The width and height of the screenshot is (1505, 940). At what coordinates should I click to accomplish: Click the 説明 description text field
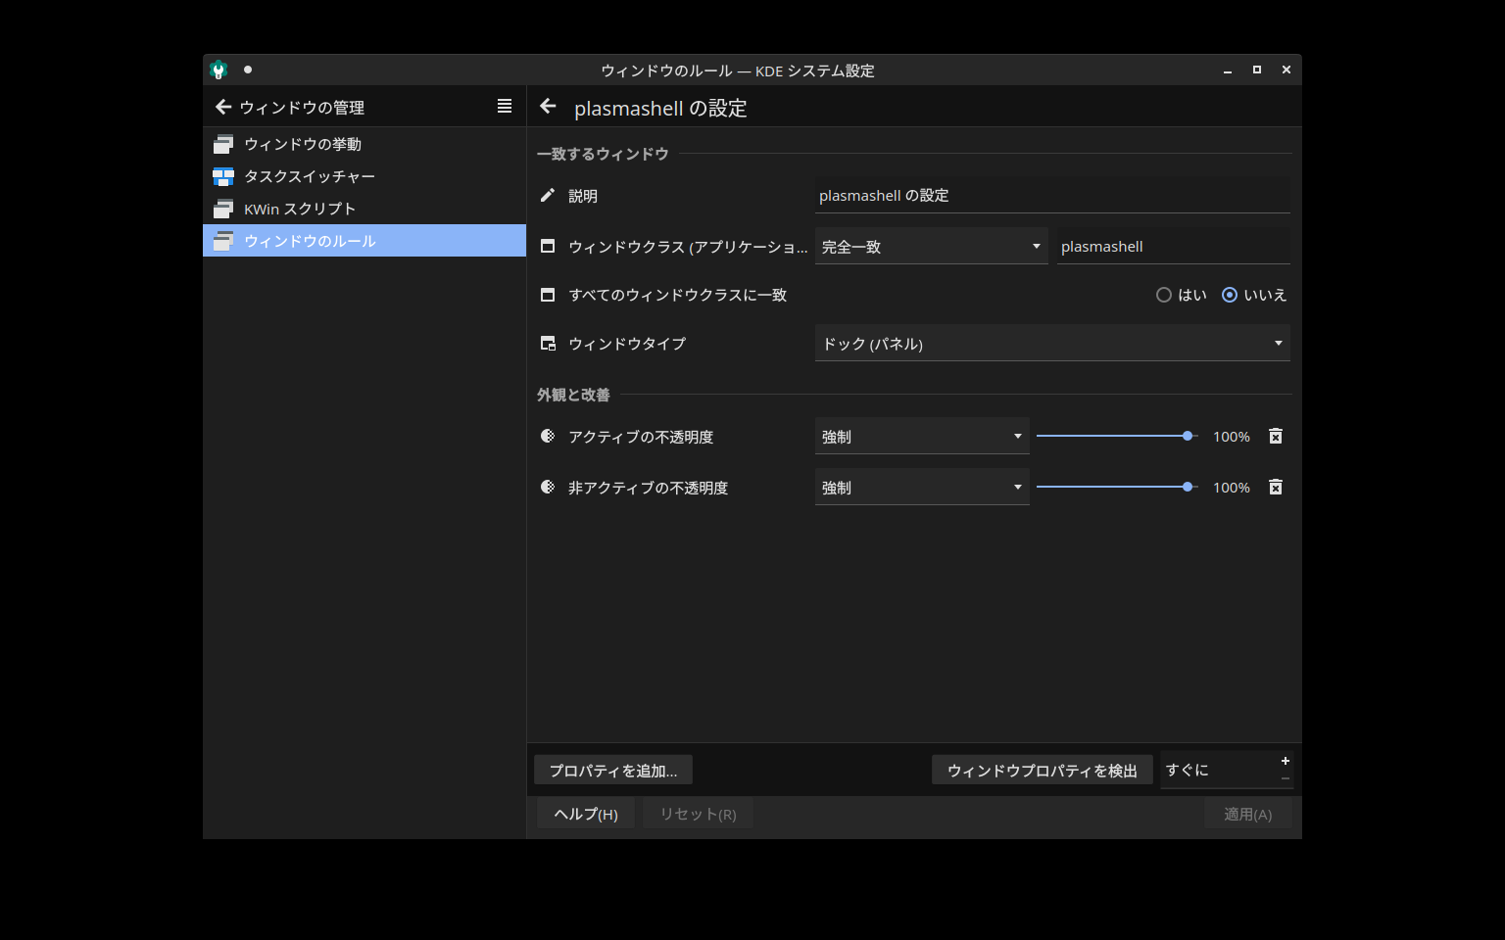tap(1052, 195)
